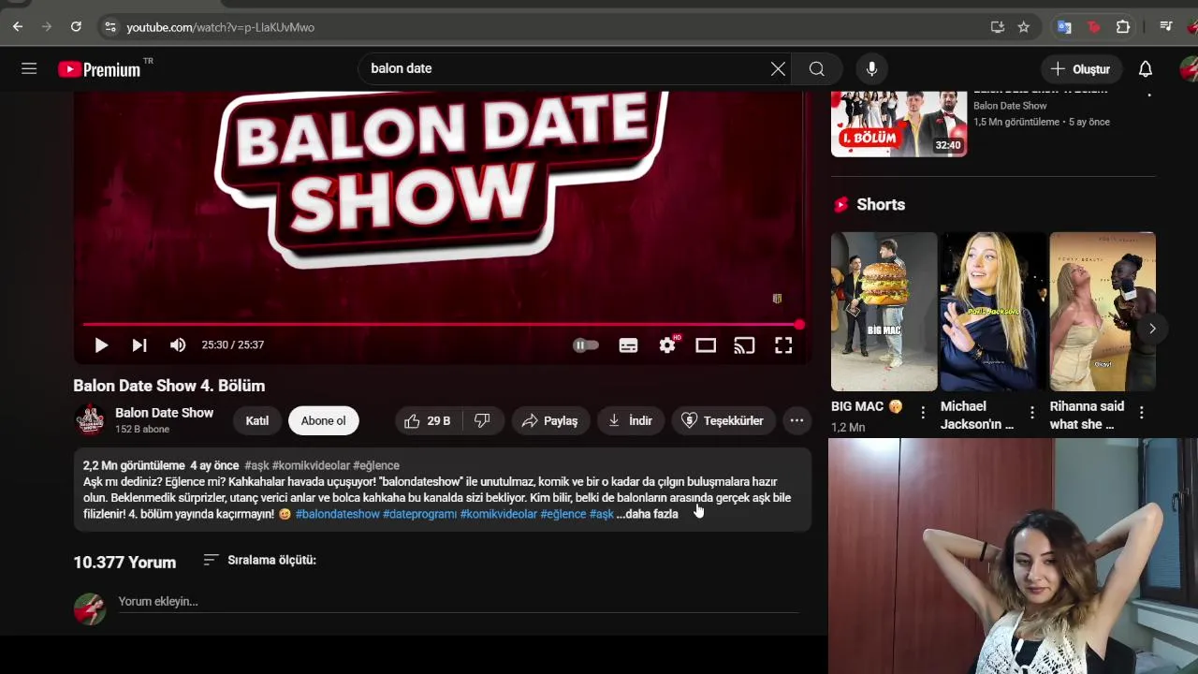The image size is (1198, 674).
Task: Download the video with İndir
Action: pos(631,420)
